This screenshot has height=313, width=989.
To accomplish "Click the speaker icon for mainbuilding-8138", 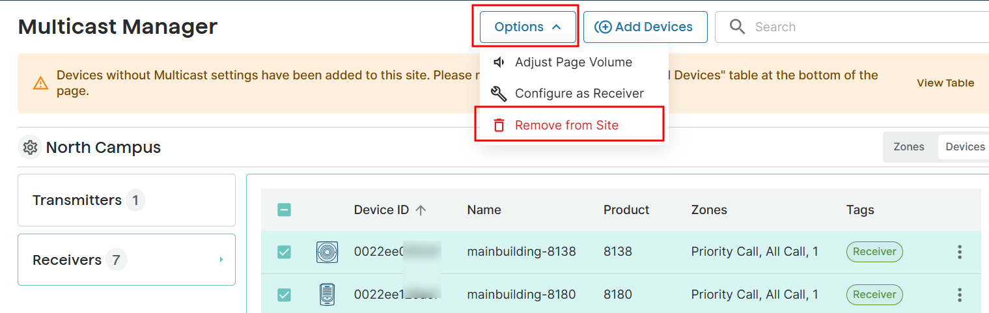I will pos(327,252).
